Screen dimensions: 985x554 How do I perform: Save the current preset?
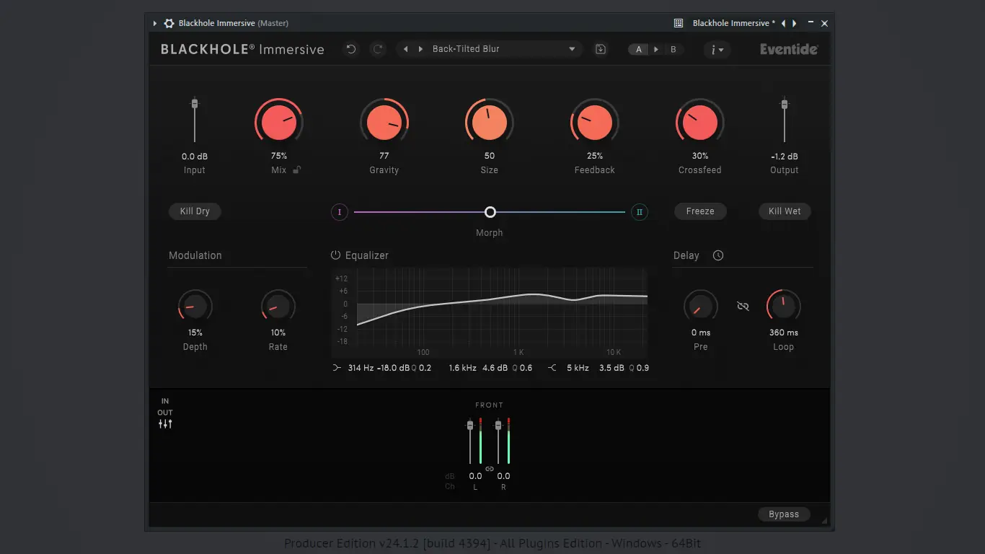tap(601, 49)
